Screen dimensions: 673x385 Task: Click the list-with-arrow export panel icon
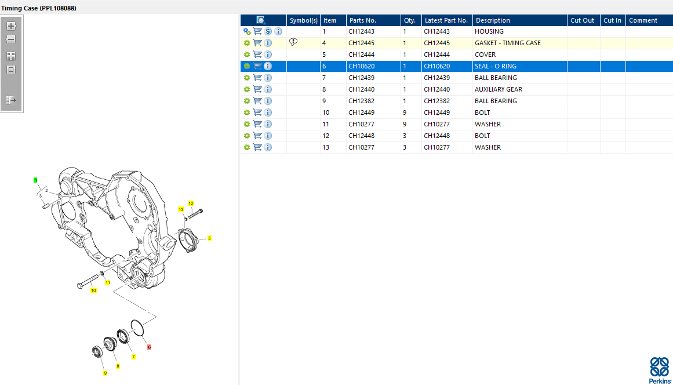(x=11, y=100)
